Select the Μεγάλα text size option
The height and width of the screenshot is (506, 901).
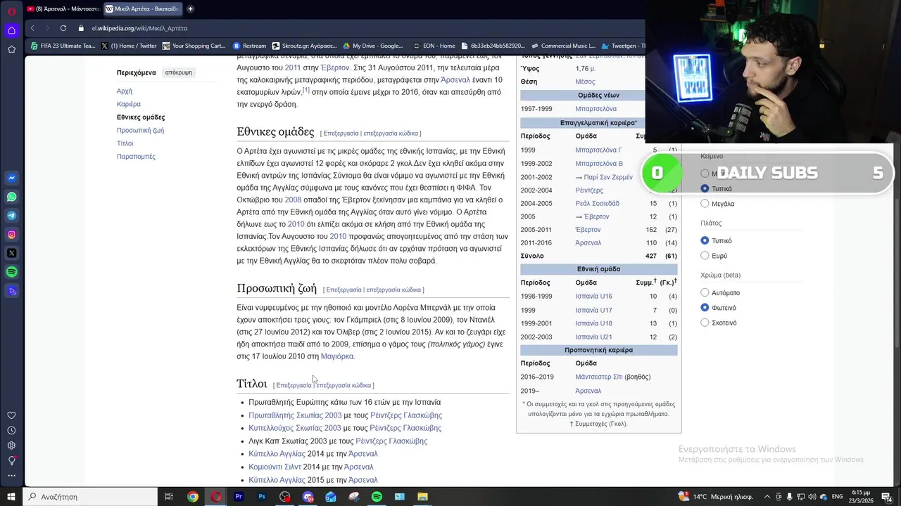(x=705, y=204)
